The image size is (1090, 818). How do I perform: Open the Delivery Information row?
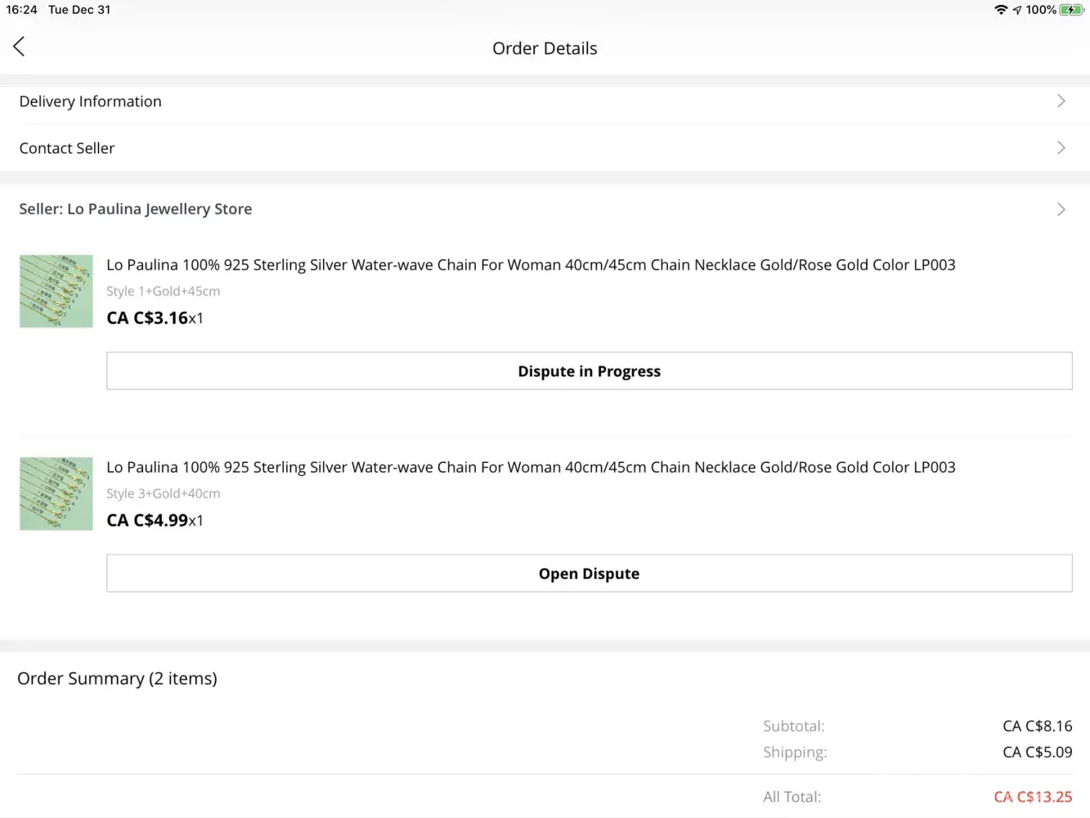(91, 101)
